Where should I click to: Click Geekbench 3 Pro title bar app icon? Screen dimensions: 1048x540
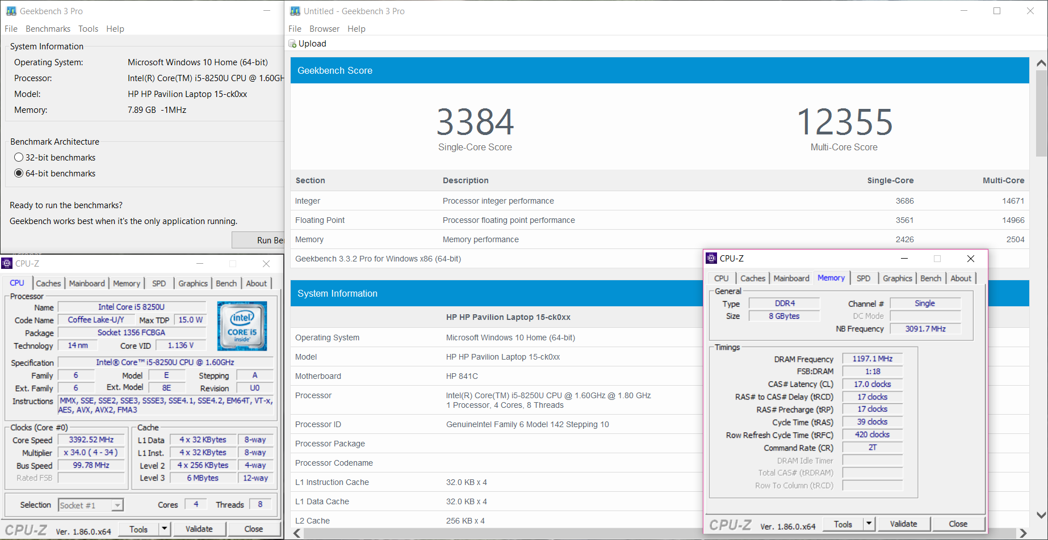(x=11, y=11)
